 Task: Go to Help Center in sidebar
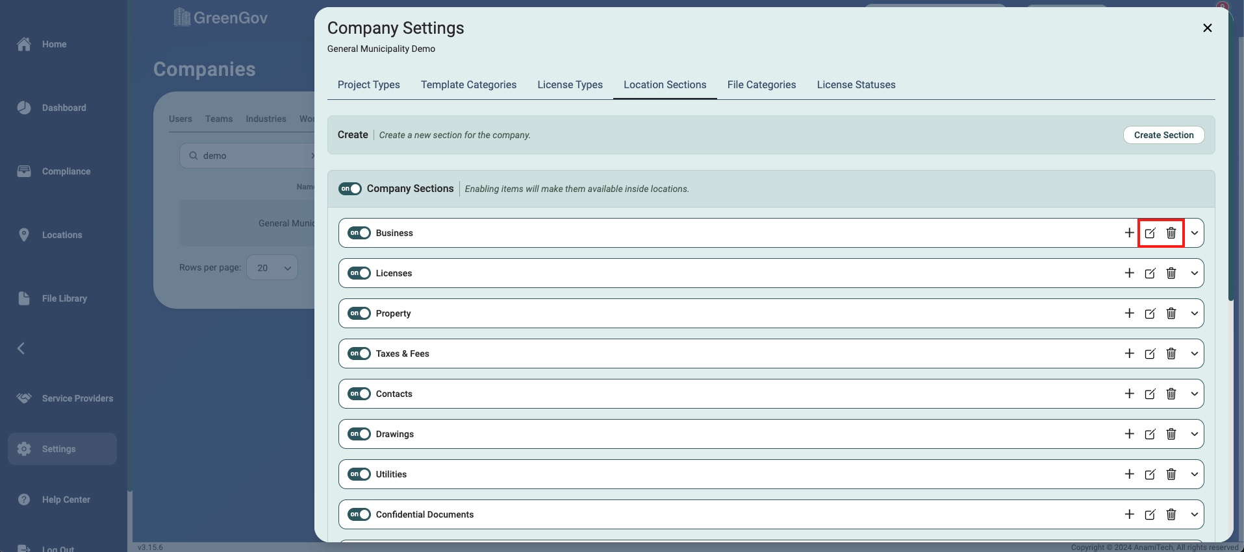pos(66,499)
